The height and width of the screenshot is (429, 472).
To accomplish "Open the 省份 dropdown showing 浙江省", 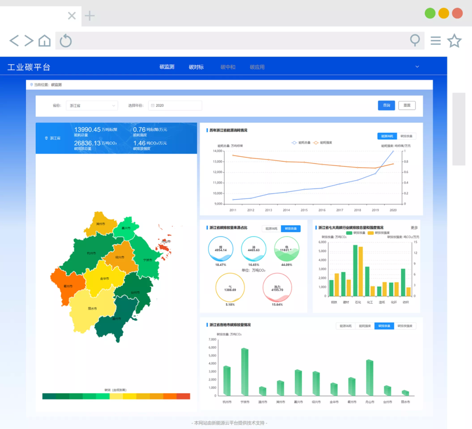I will coord(92,105).
